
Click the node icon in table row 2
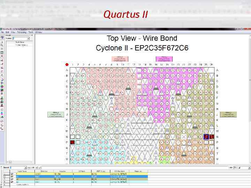coord(12,177)
